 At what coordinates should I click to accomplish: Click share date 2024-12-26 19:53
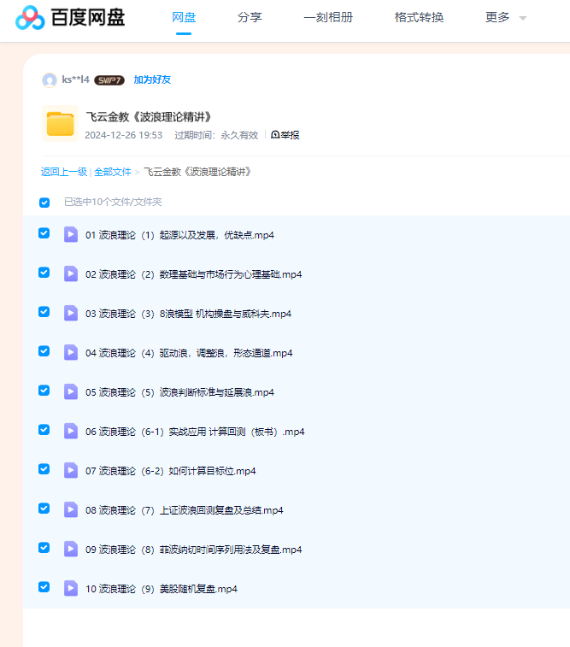(x=123, y=135)
